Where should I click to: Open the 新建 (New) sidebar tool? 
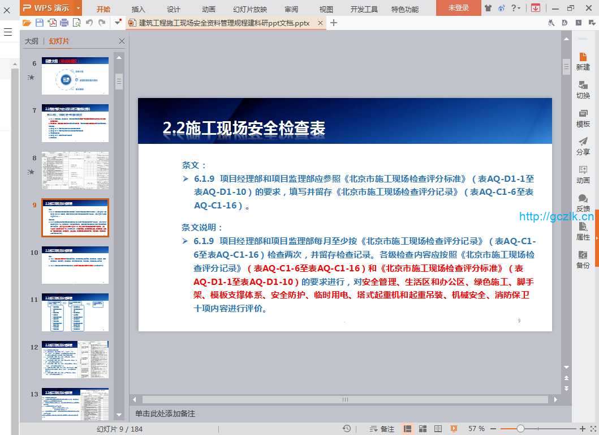(x=583, y=61)
